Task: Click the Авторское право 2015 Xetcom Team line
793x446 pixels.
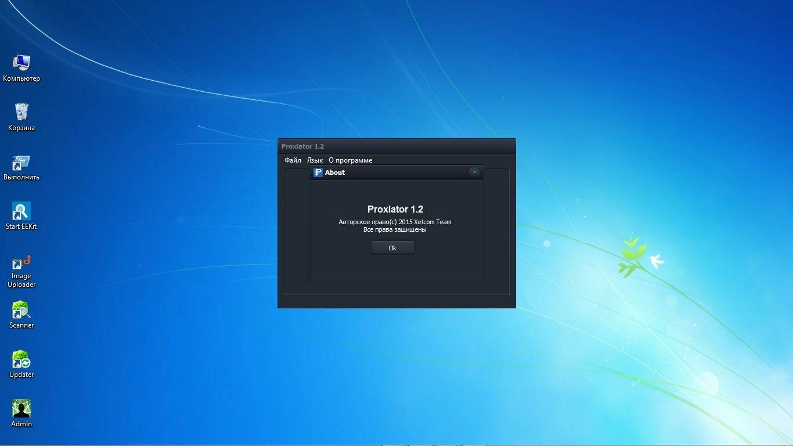Action: [x=395, y=222]
